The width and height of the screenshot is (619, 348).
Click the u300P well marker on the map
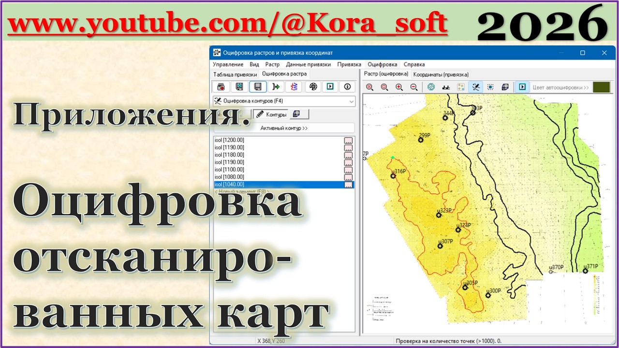pyautogui.click(x=488, y=295)
